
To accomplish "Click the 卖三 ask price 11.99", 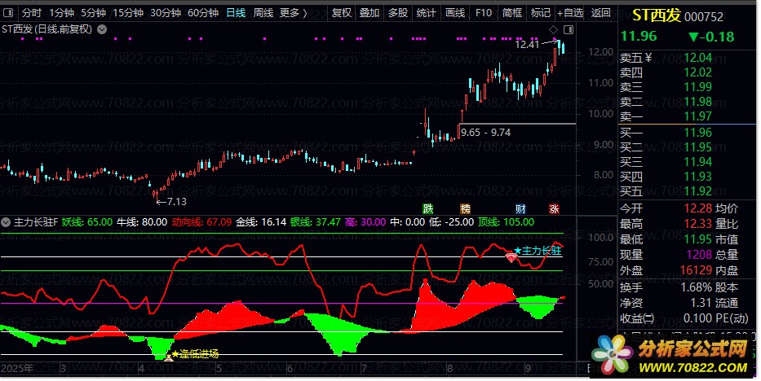I will point(698,87).
